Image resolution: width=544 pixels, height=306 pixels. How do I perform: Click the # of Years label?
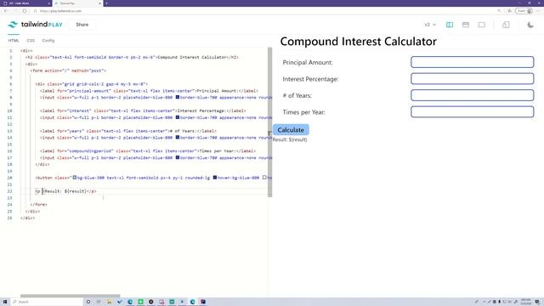tap(297, 96)
